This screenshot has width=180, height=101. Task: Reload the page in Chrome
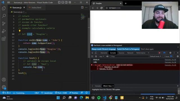click(x=102, y=8)
